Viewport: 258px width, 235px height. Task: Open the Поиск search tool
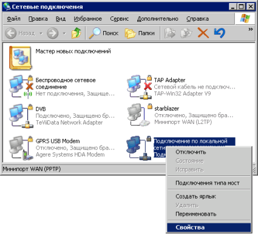pyautogui.click(x=104, y=33)
